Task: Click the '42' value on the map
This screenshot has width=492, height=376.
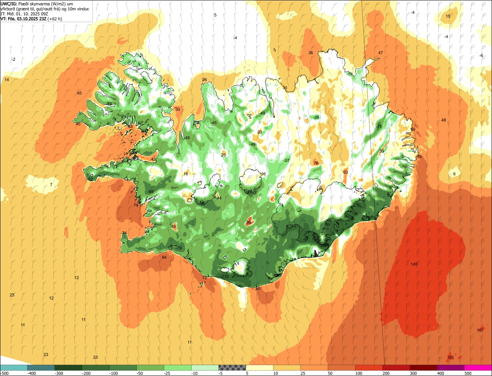Action: [153, 159]
